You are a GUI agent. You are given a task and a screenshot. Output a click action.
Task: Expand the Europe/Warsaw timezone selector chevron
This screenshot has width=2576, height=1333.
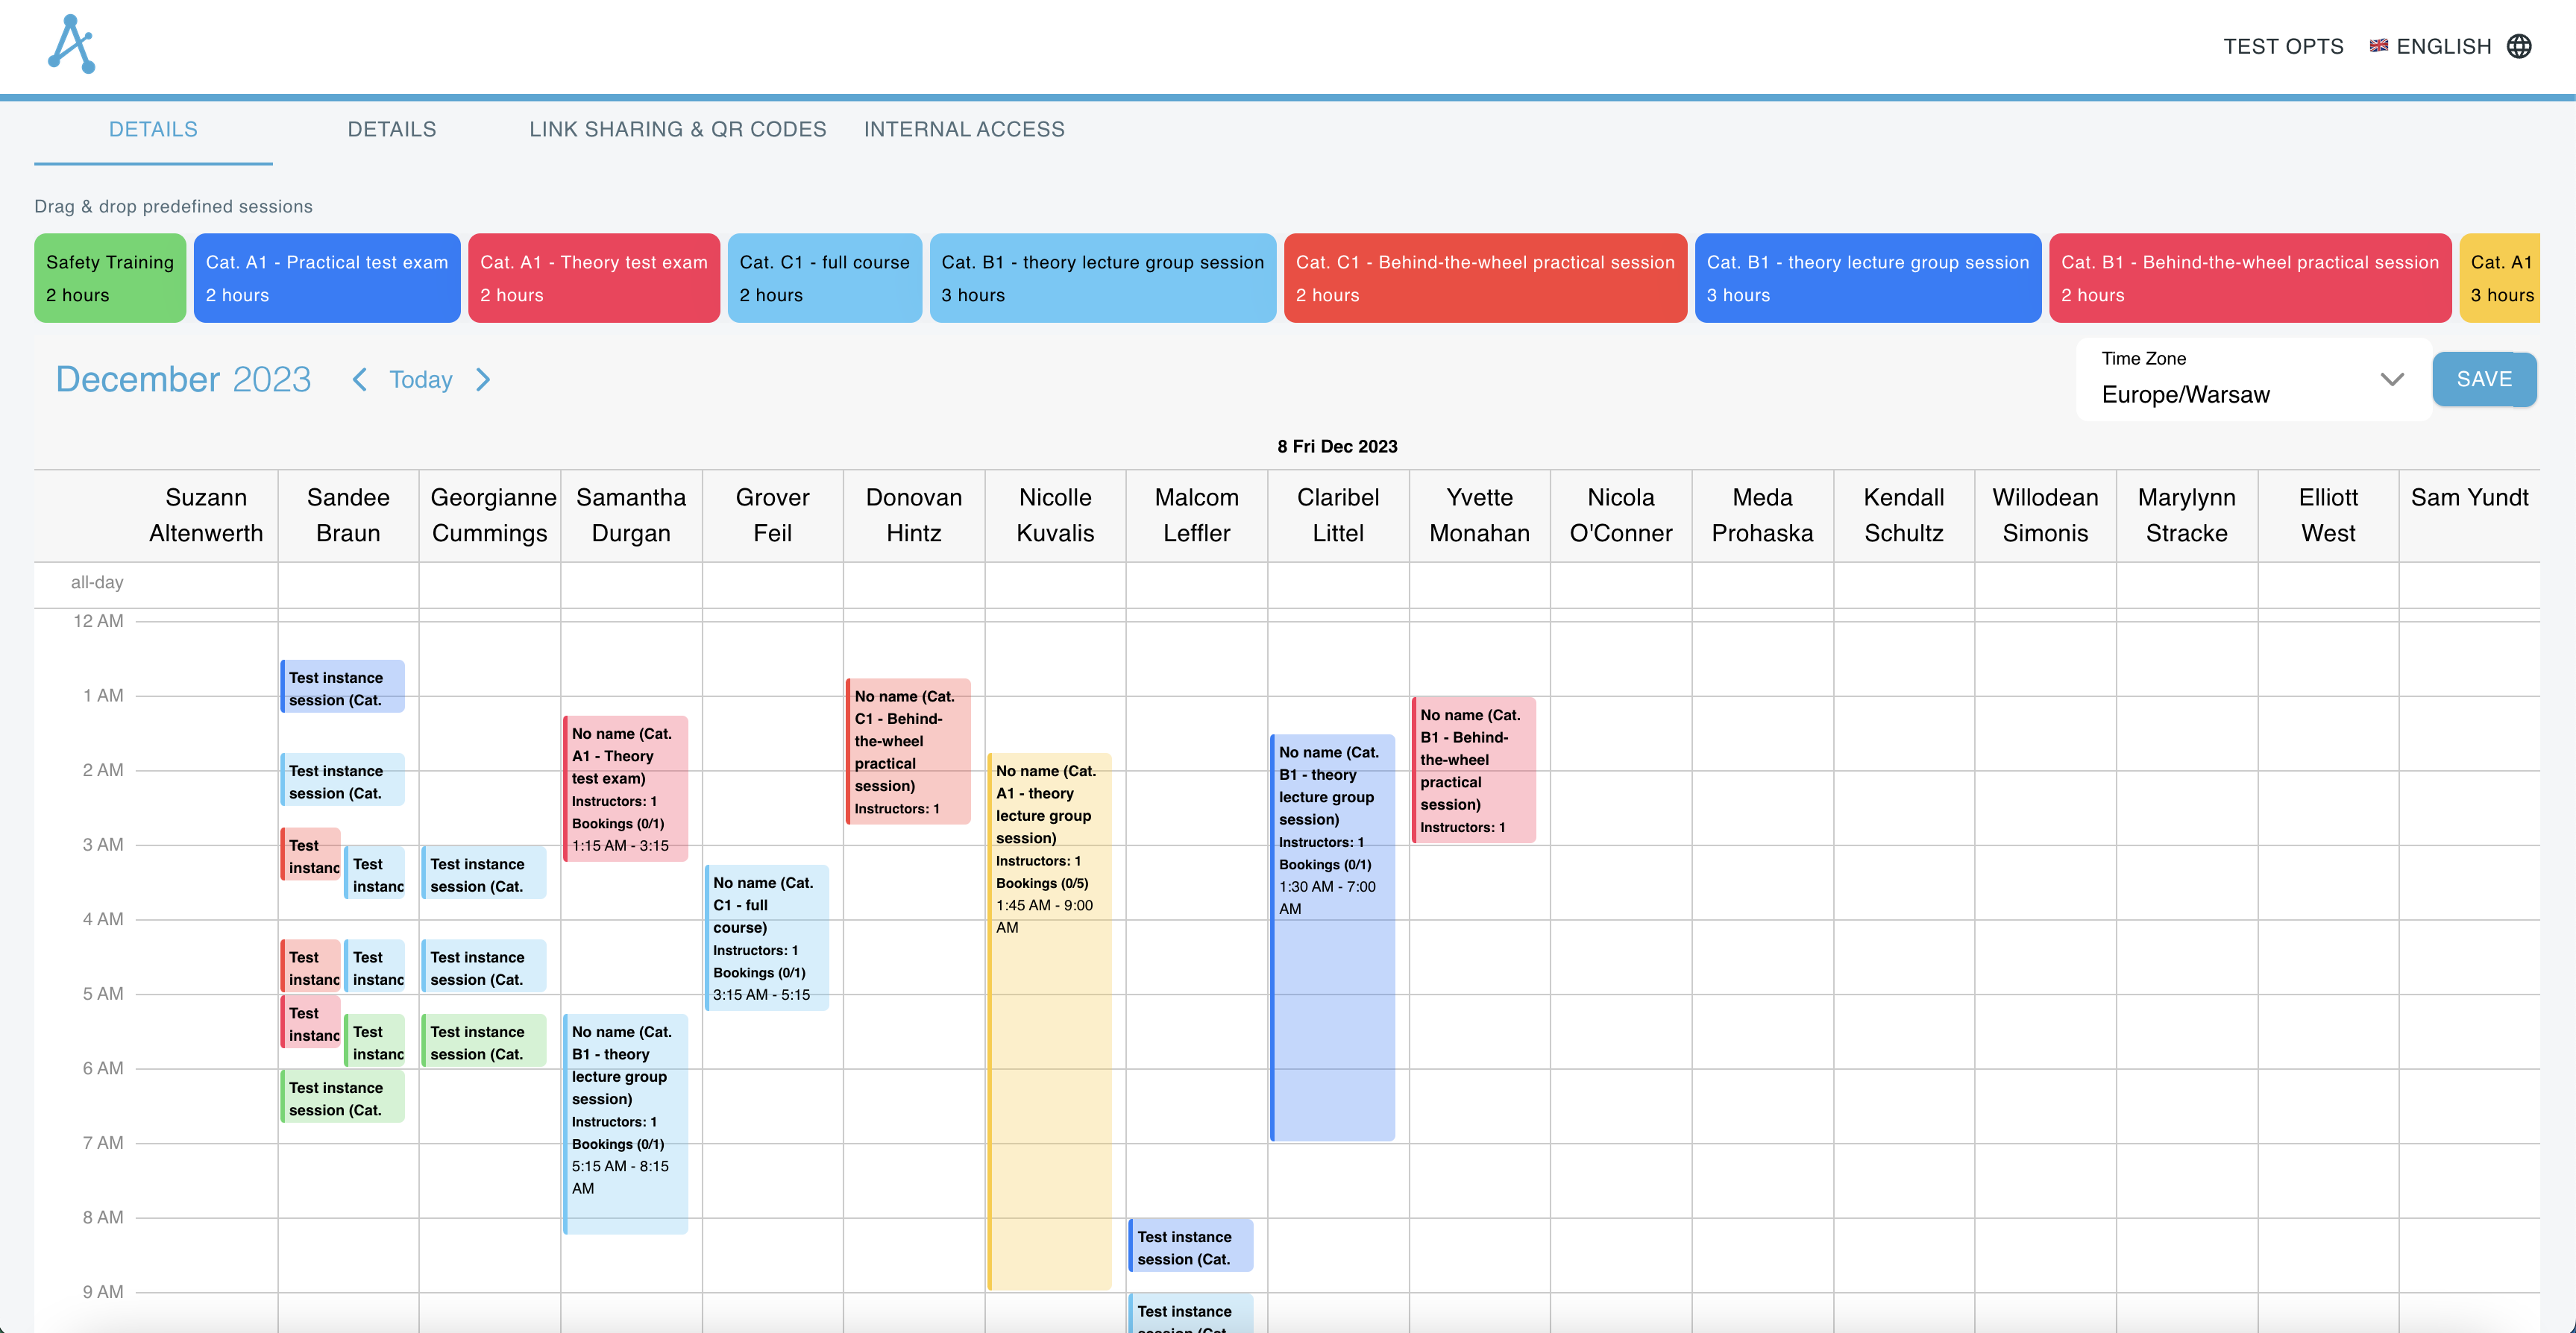(x=2392, y=380)
